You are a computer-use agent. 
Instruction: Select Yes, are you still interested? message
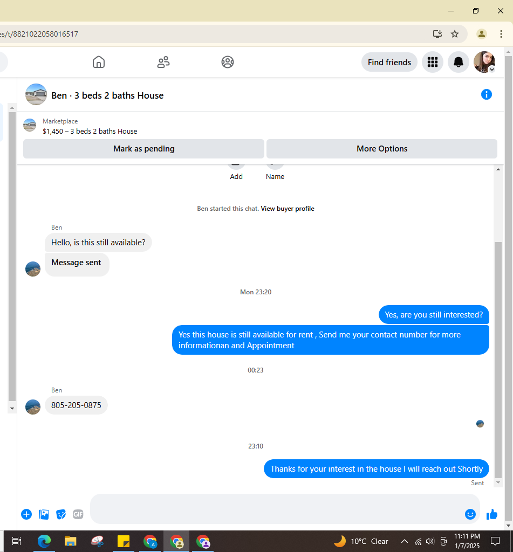point(434,315)
